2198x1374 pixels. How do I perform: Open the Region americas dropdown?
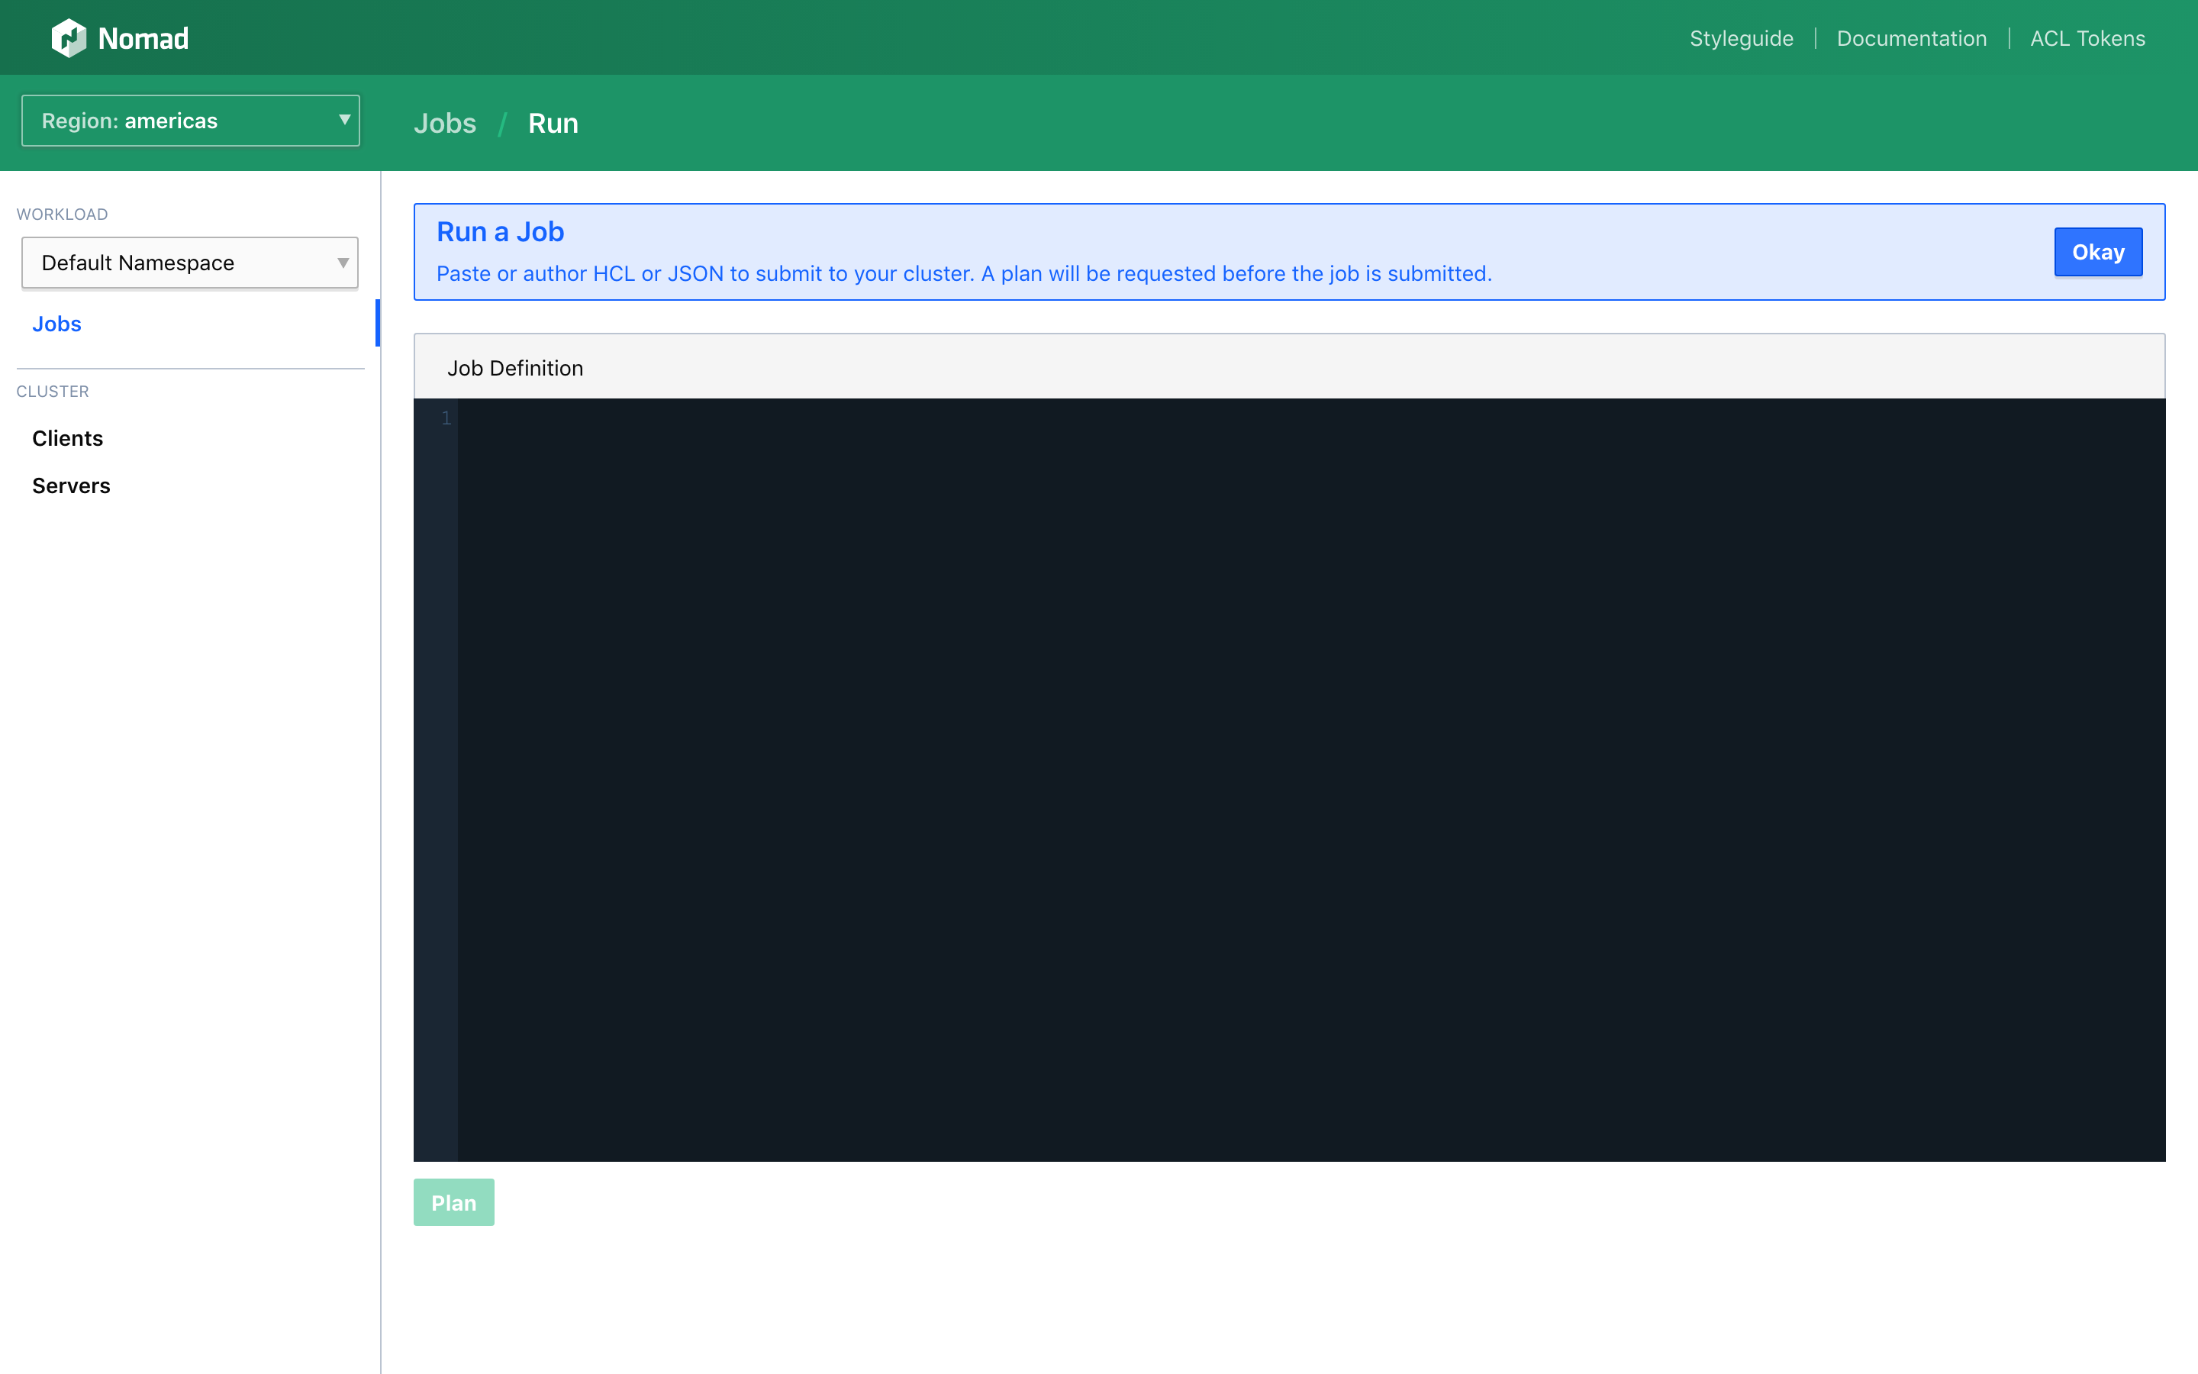tap(191, 121)
